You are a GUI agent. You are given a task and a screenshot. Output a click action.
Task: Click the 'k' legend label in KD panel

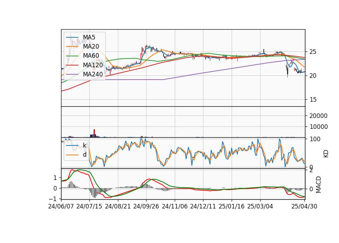coord(84,145)
